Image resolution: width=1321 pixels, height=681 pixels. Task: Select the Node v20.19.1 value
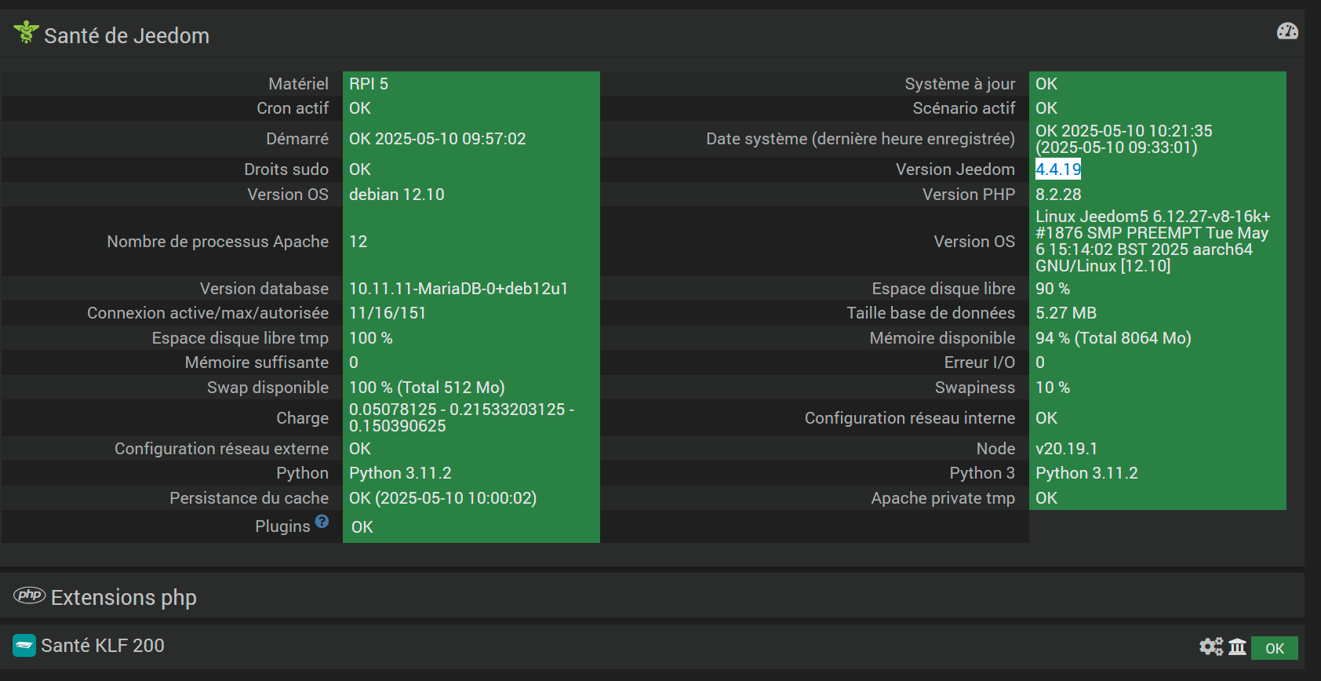[x=1066, y=449]
